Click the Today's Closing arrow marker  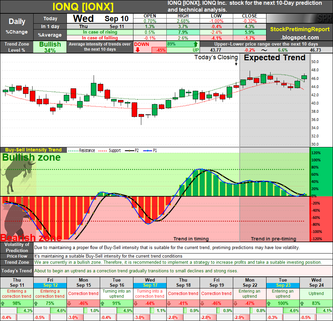(x=236, y=63)
